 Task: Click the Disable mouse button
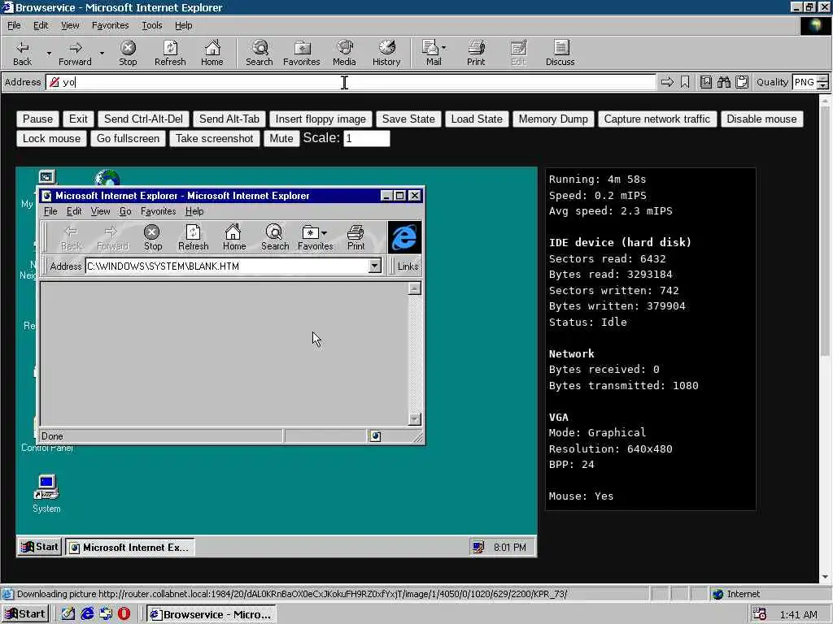(761, 119)
